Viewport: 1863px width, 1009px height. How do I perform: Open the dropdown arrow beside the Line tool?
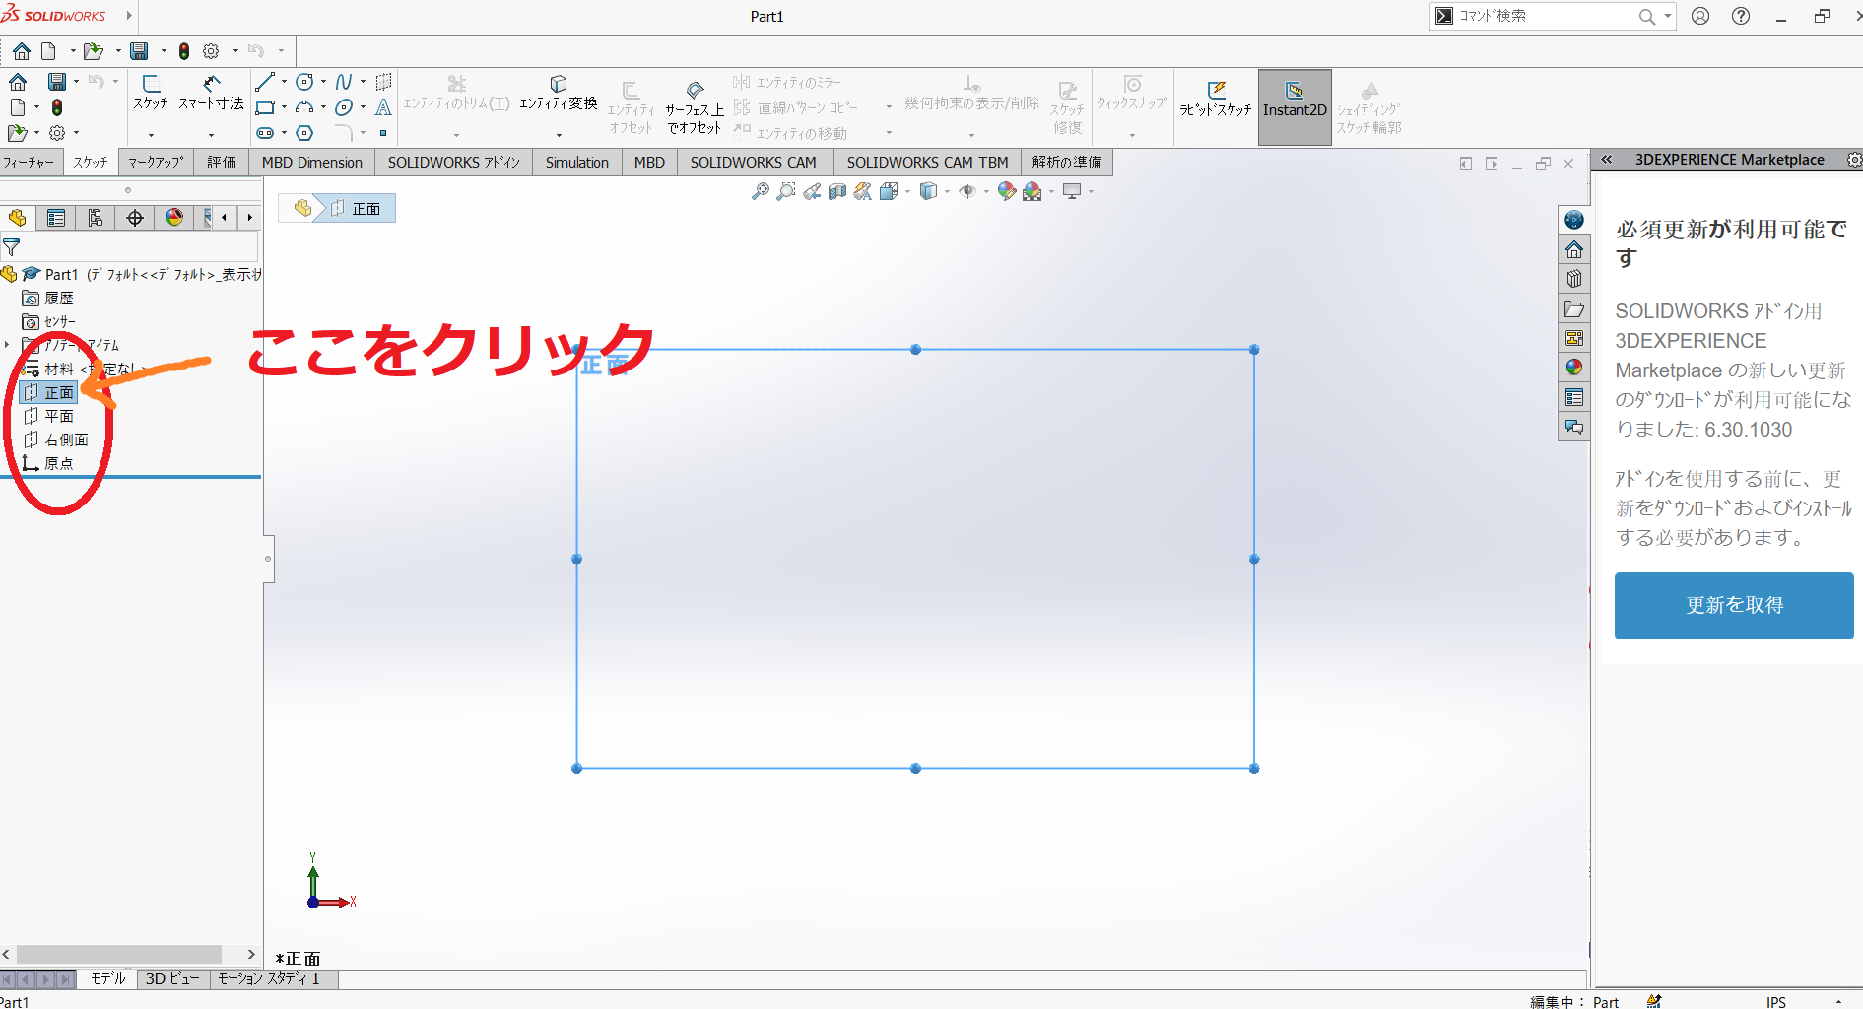[x=284, y=82]
